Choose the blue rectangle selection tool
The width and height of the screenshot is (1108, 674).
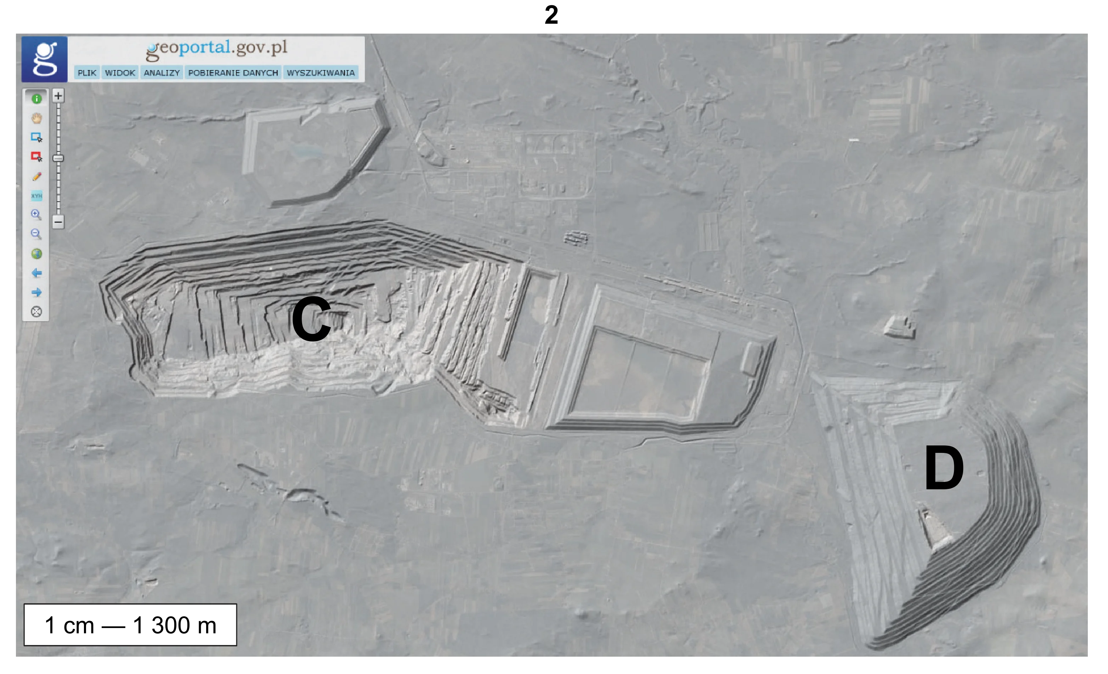pos(37,137)
